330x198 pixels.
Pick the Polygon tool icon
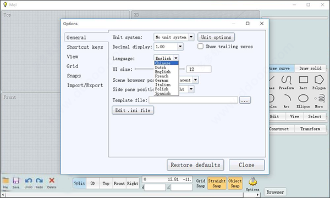coord(319,80)
